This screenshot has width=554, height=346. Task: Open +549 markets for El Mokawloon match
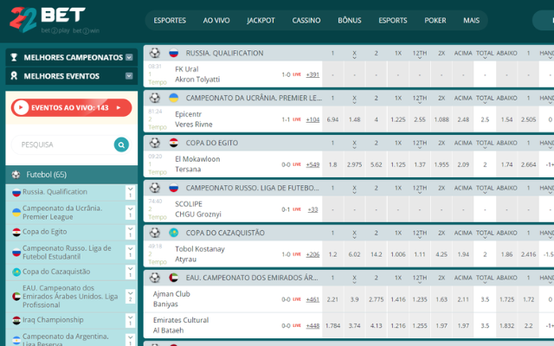point(312,164)
